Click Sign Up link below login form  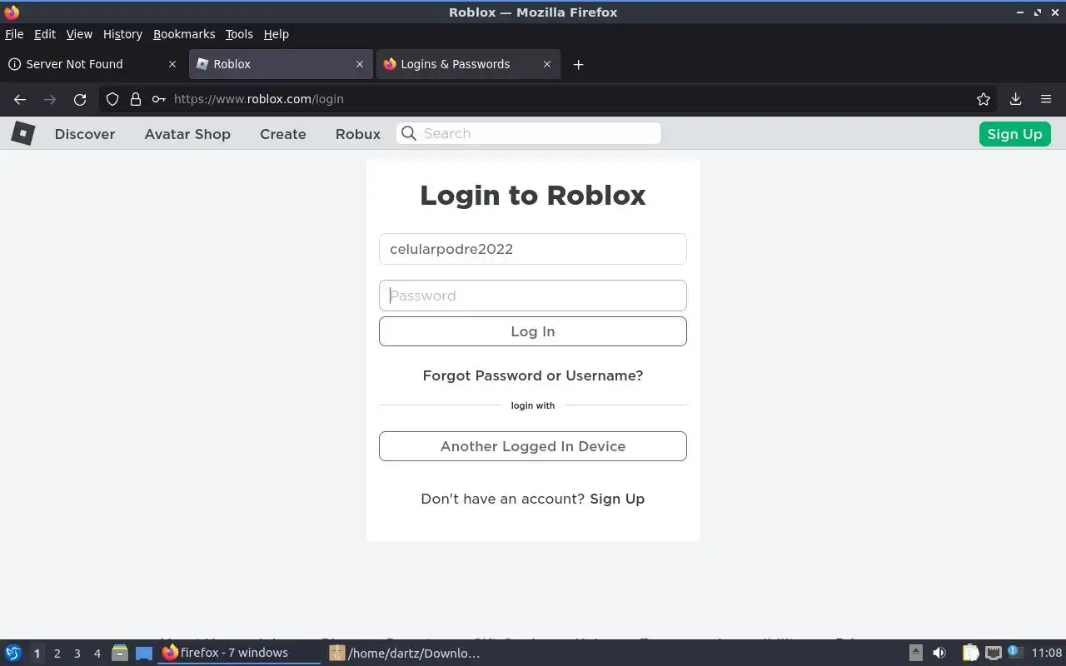(x=617, y=499)
